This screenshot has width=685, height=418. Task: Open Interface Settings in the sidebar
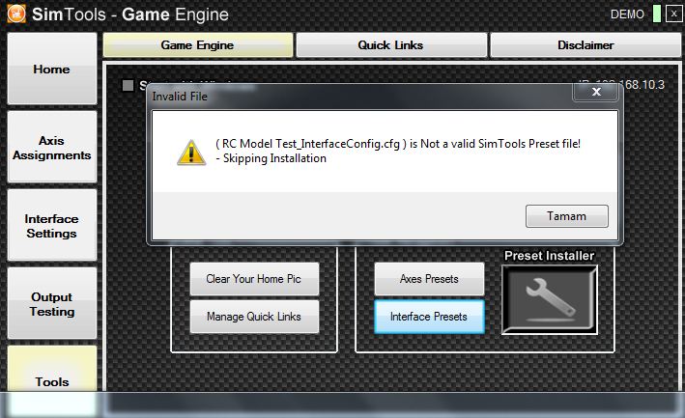pyautogui.click(x=52, y=225)
